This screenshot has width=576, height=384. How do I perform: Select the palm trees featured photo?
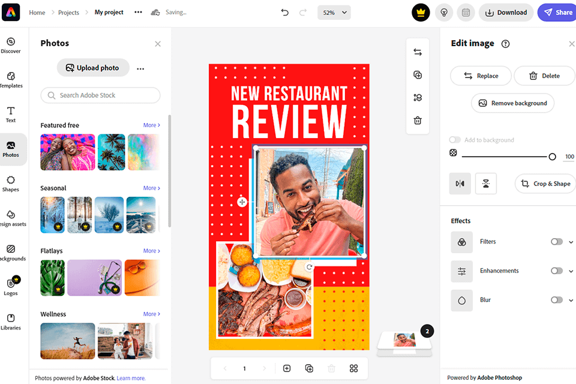(x=112, y=152)
